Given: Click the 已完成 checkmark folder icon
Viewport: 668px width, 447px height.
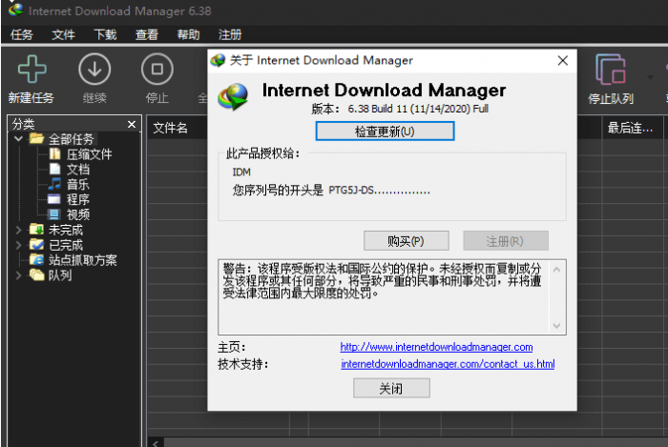Looking at the screenshot, I should pyautogui.click(x=36, y=245).
